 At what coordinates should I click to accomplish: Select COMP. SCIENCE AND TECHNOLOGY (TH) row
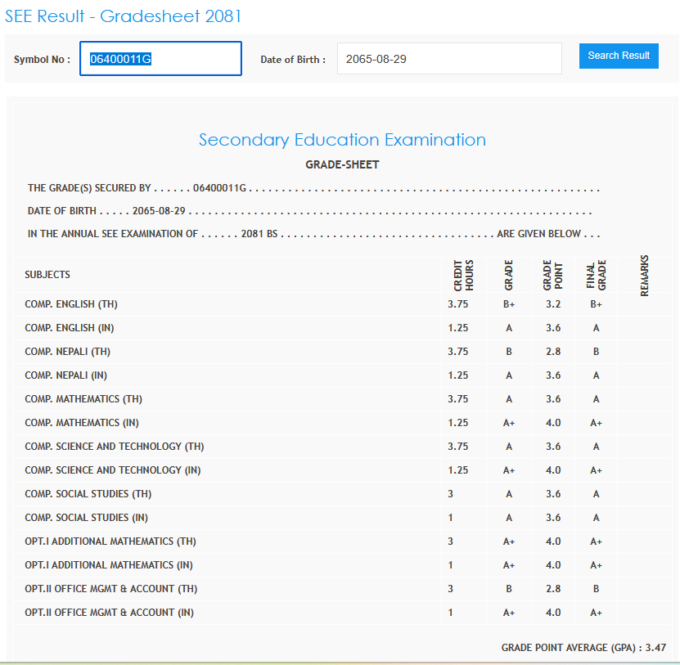(x=114, y=447)
